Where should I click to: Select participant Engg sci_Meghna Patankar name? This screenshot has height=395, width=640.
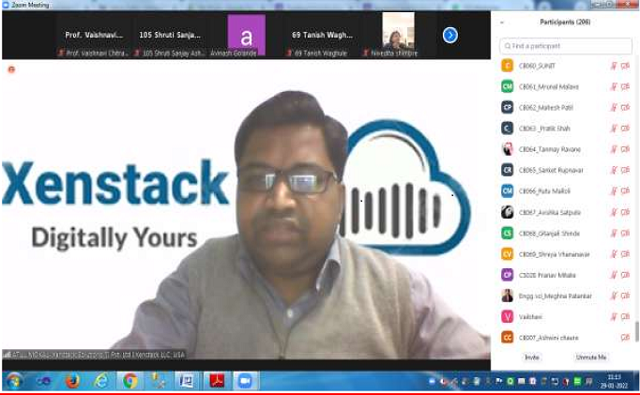pyautogui.click(x=556, y=296)
